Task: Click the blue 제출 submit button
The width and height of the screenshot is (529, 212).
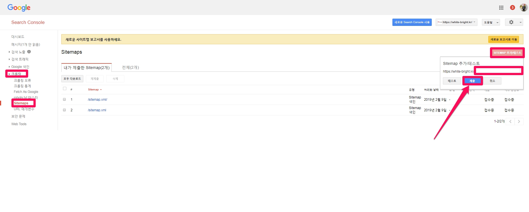Action: pos(472,81)
